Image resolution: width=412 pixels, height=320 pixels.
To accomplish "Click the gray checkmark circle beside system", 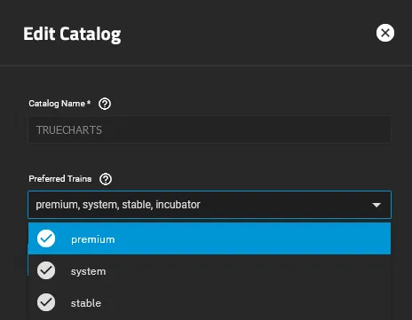I will click(x=46, y=270).
